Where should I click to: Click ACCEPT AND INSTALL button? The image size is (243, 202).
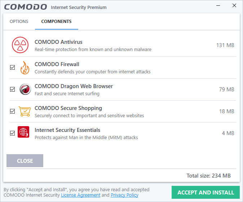[x=206, y=192]
